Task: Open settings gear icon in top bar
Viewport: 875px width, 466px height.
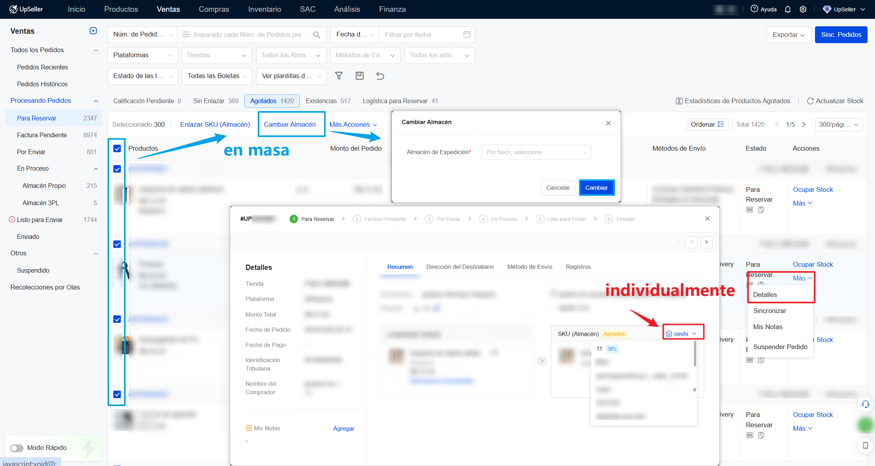Action: tap(803, 9)
